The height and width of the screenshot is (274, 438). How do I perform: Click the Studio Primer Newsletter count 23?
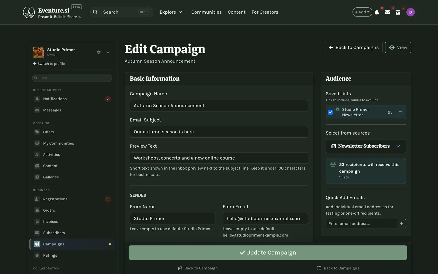(390, 112)
